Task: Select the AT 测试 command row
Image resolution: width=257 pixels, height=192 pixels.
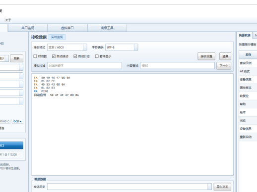Action: [x=248, y=71]
